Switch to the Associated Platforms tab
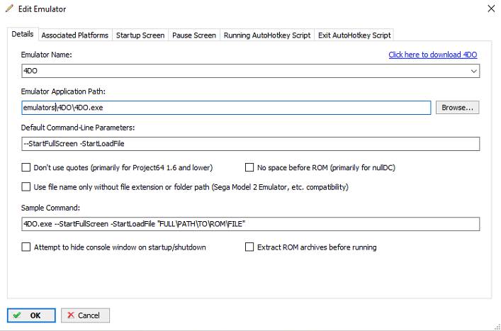Screen dimensions: 501x331 (x=75, y=35)
